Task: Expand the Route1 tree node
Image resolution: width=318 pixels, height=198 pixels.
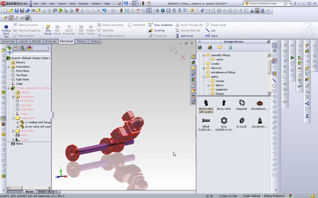Action: (x=13, y=140)
